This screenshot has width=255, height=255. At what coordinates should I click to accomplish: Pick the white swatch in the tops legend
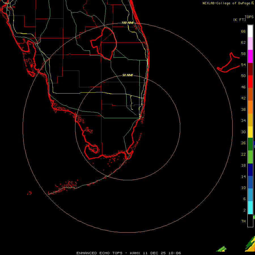[x=250, y=31]
